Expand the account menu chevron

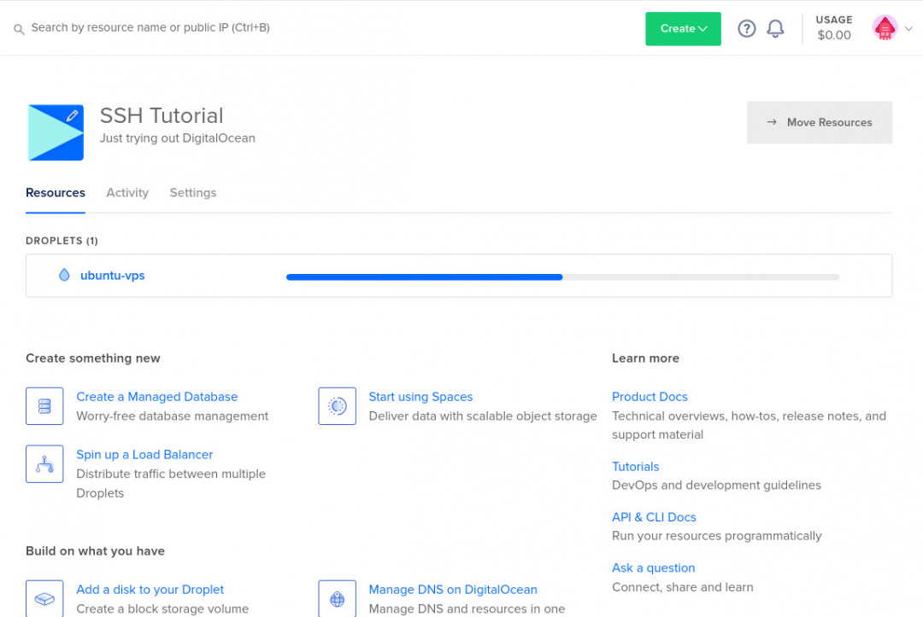click(908, 28)
